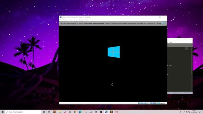The width and height of the screenshot is (203, 114).
Task: Open the pen workspace tray icon
Action: (180, 112)
